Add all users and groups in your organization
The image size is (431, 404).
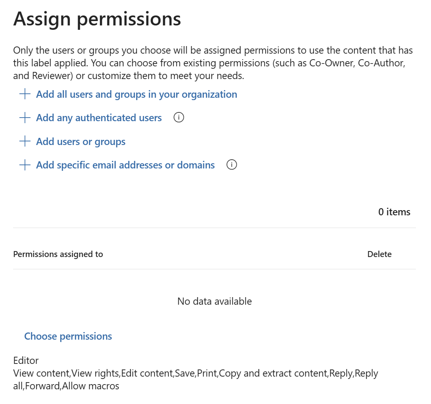[x=137, y=94]
